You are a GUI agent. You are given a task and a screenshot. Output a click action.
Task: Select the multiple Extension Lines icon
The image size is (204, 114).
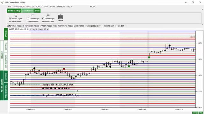coord(48,15)
